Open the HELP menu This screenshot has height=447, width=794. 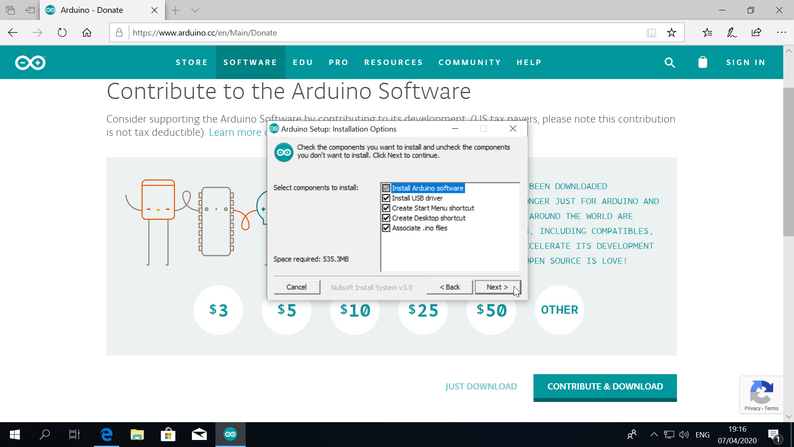[529, 62]
